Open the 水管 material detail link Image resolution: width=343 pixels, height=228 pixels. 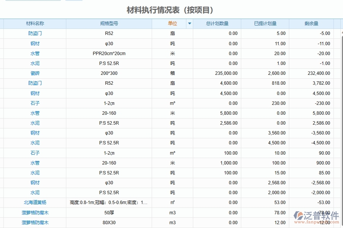(x=35, y=53)
